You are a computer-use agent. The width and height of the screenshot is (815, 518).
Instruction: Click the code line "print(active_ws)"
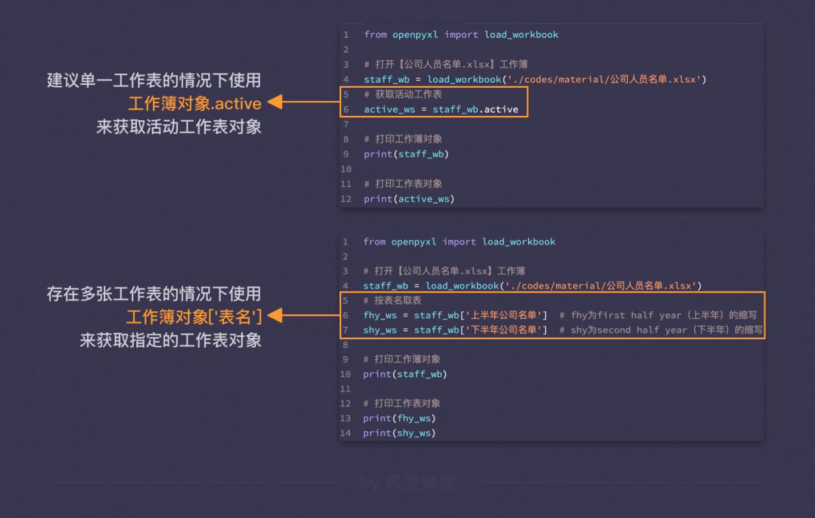click(409, 199)
